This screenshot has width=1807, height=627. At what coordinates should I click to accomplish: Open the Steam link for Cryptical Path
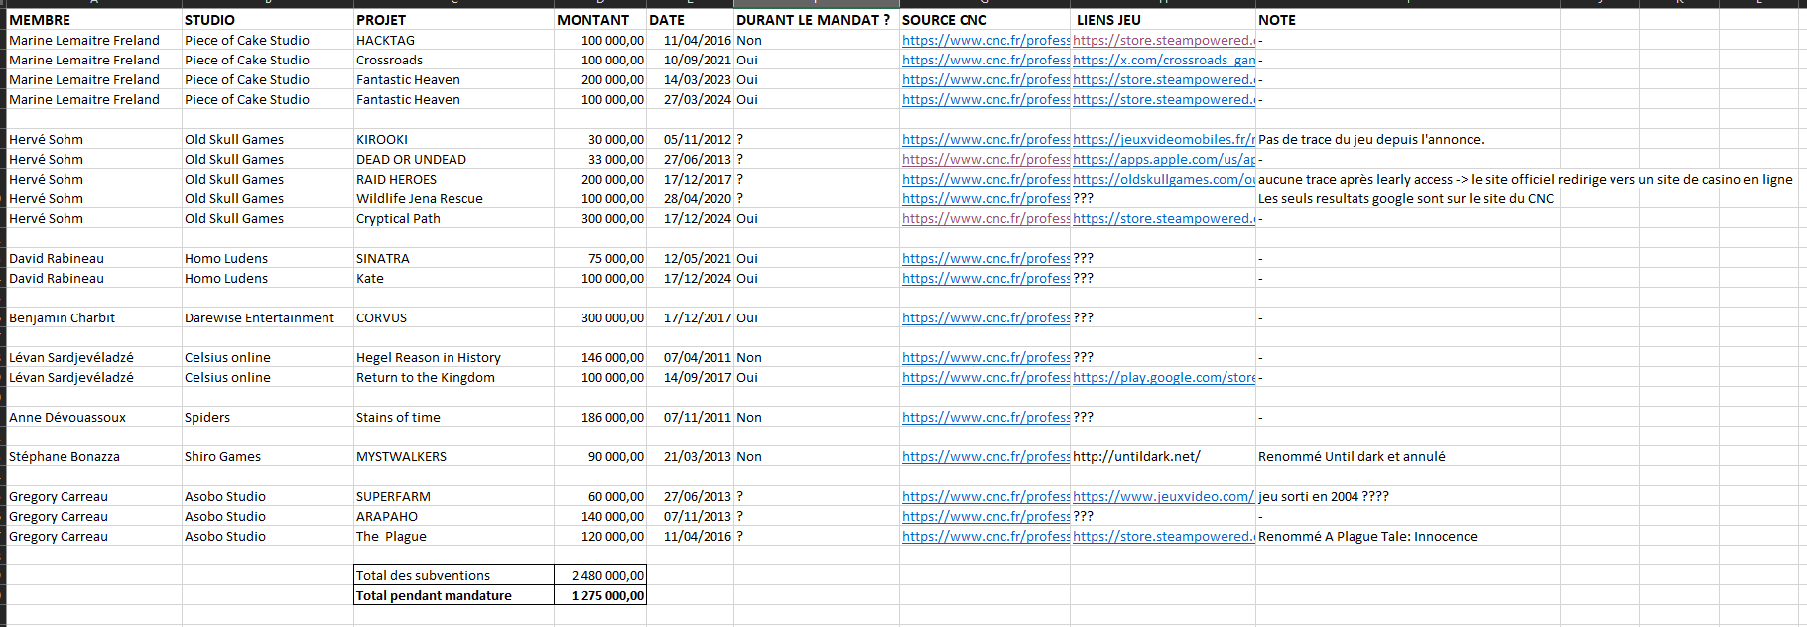tap(1164, 218)
